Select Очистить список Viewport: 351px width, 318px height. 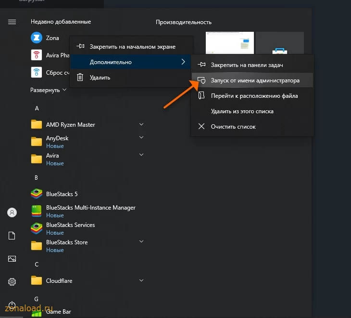point(252,127)
